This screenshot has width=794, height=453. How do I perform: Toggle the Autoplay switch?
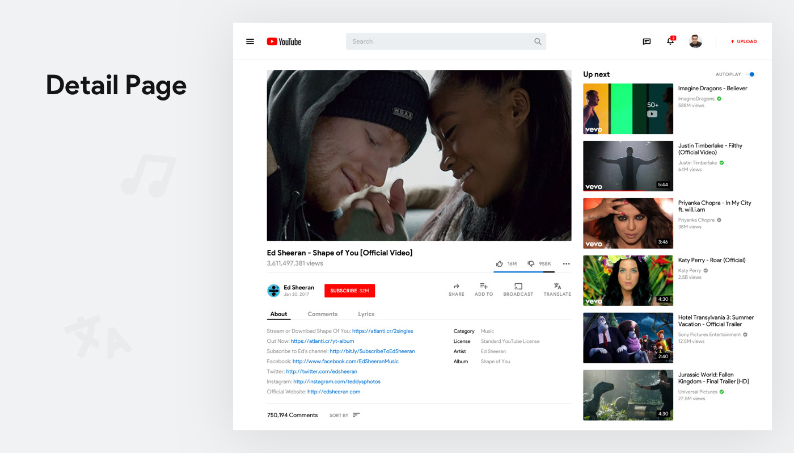750,74
